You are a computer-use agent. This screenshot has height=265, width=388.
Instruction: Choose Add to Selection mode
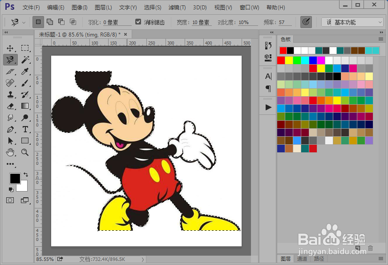pos(50,22)
